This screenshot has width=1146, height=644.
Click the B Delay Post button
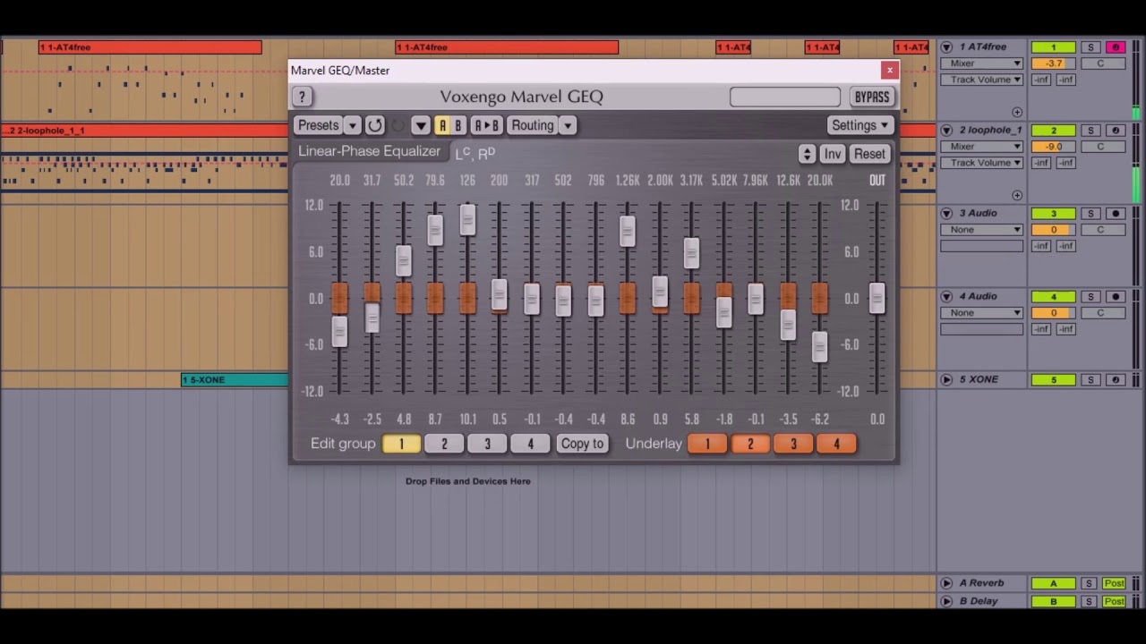(x=1114, y=601)
